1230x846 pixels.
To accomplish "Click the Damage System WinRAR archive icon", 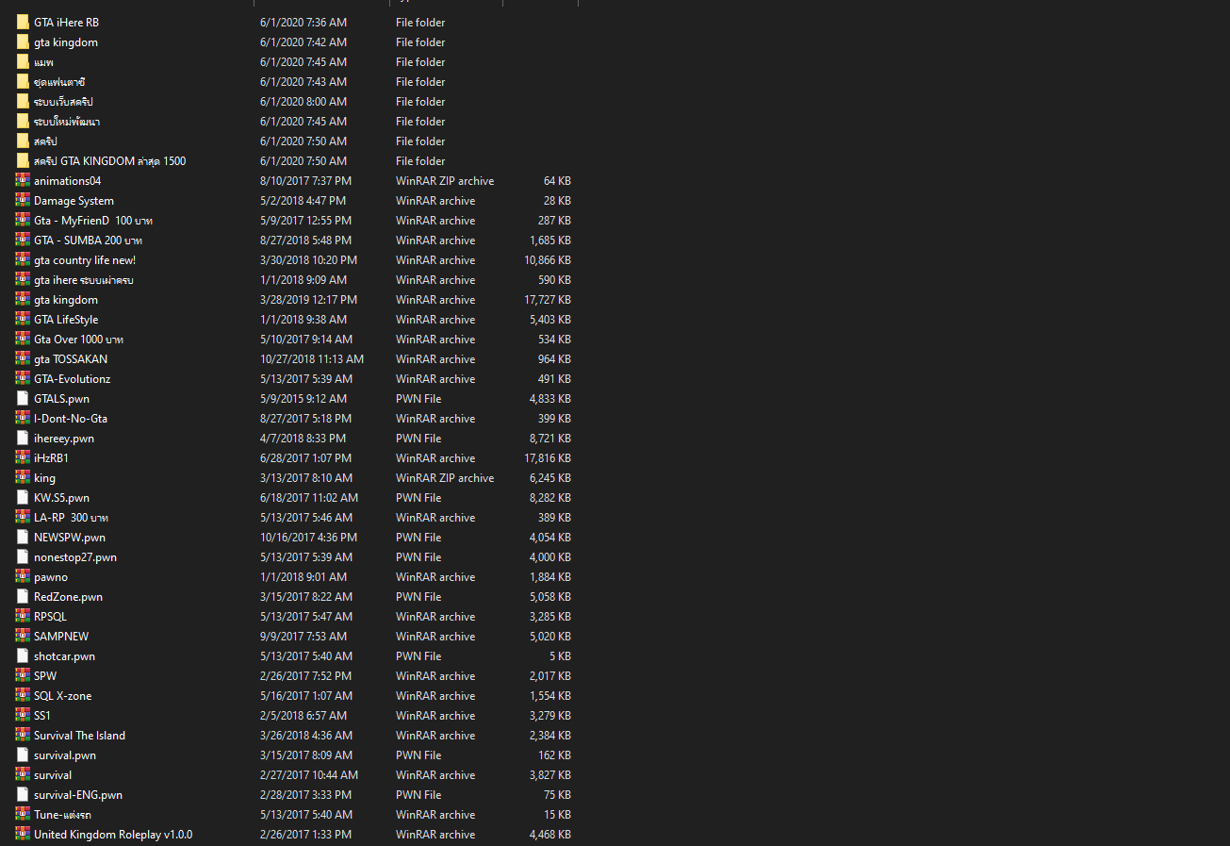I will click(x=23, y=201).
